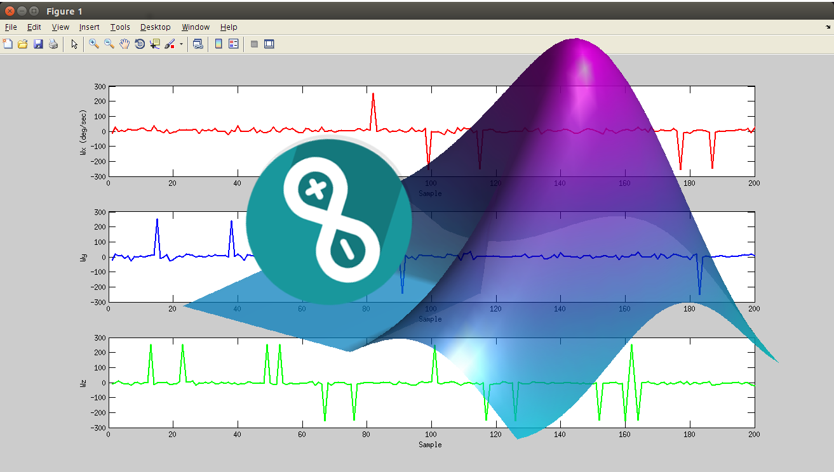The height and width of the screenshot is (472, 834).
Task: Select the "Wx (deg/sec)" axis label
Action: [83, 131]
